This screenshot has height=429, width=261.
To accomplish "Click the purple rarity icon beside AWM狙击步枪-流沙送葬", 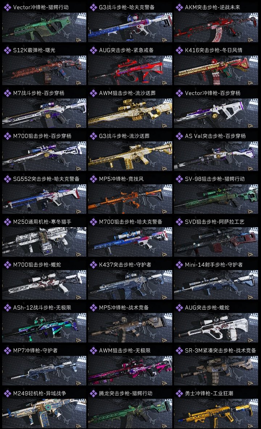I will [93, 93].
